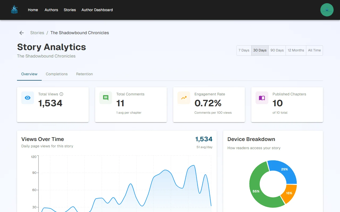Screen dimensions: 340x212
Task: Select the 12 Months time range
Action: tap(296, 50)
